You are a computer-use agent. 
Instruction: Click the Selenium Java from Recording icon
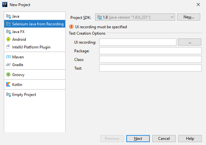(8, 24)
